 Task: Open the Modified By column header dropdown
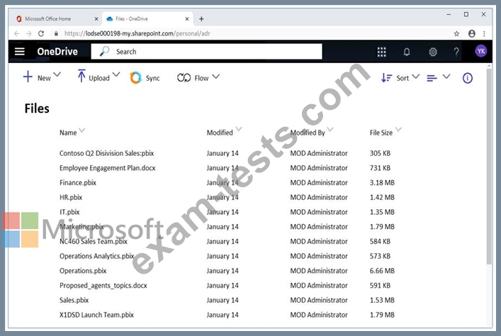pyautogui.click(x=330, y=129)
